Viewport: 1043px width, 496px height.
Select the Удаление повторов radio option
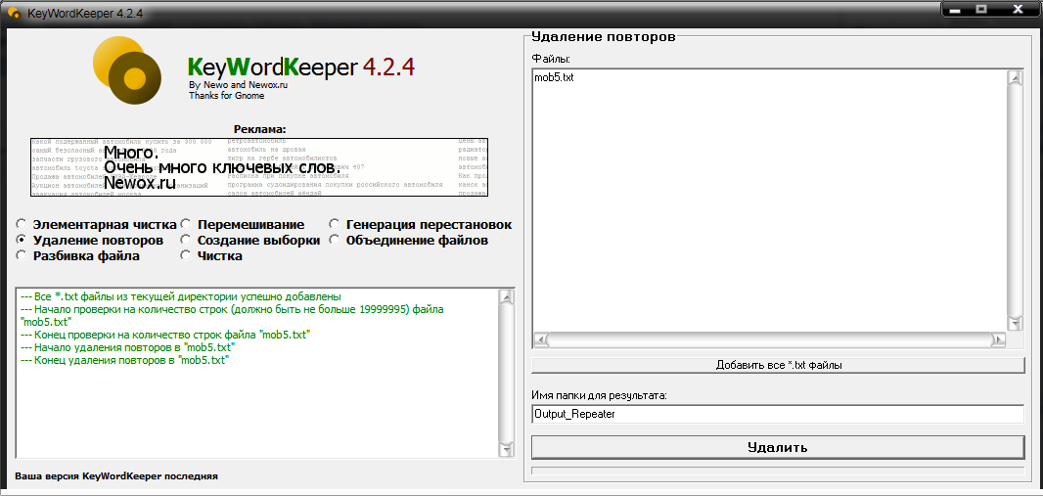(x=22, y=240)
